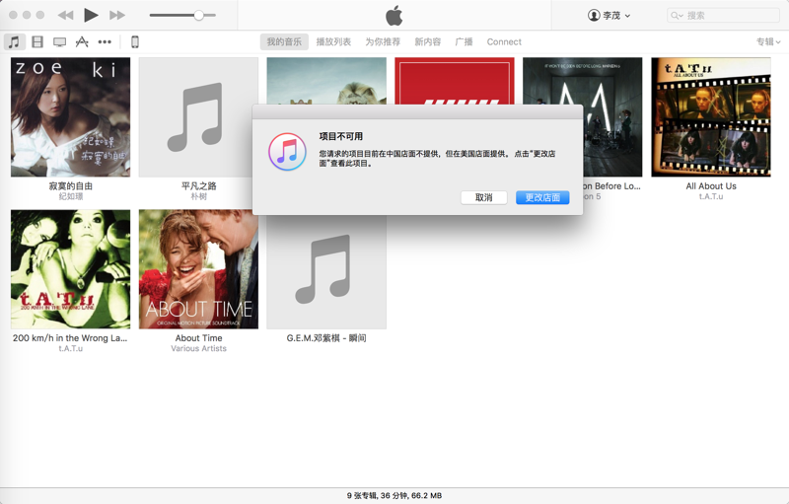The height and width of the screenshot is (504, 789).
Task: Open the About Time soundtrack cover
Action: [199, 269]
